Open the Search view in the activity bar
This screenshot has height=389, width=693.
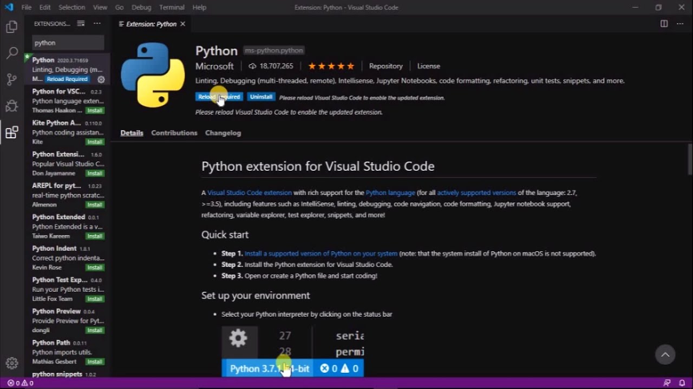click(11, 53)
